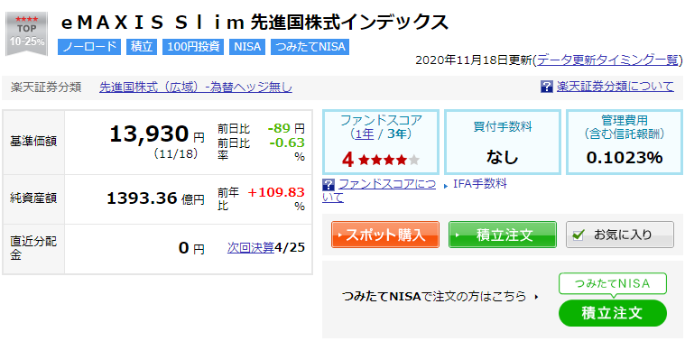Click the question mark icon beside ファンドスコアについて

[x=329, y=184]
